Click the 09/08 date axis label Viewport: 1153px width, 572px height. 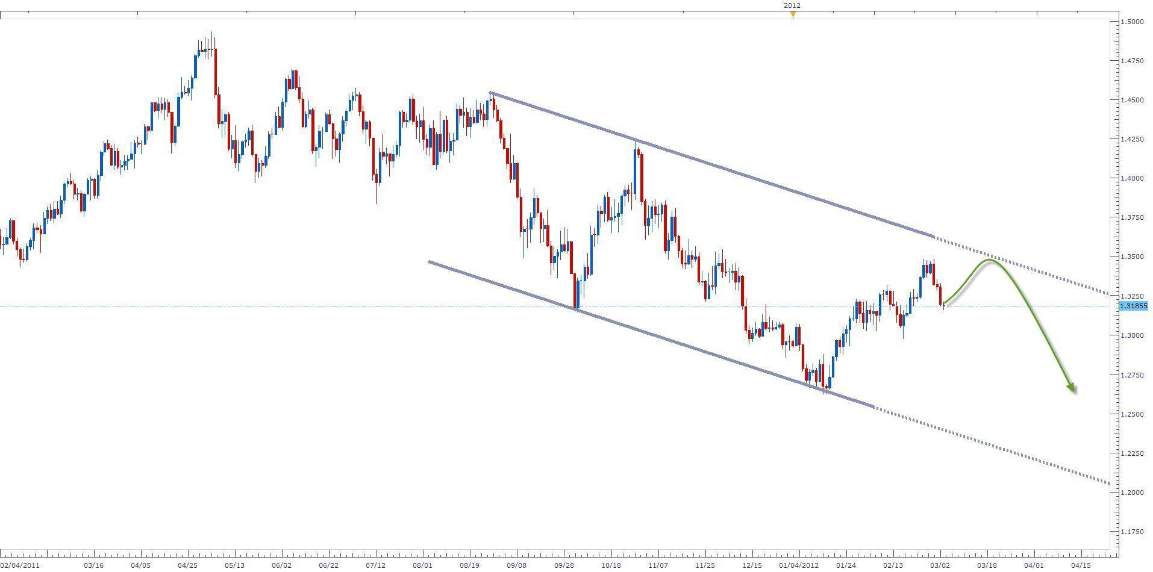coord(516,565)
